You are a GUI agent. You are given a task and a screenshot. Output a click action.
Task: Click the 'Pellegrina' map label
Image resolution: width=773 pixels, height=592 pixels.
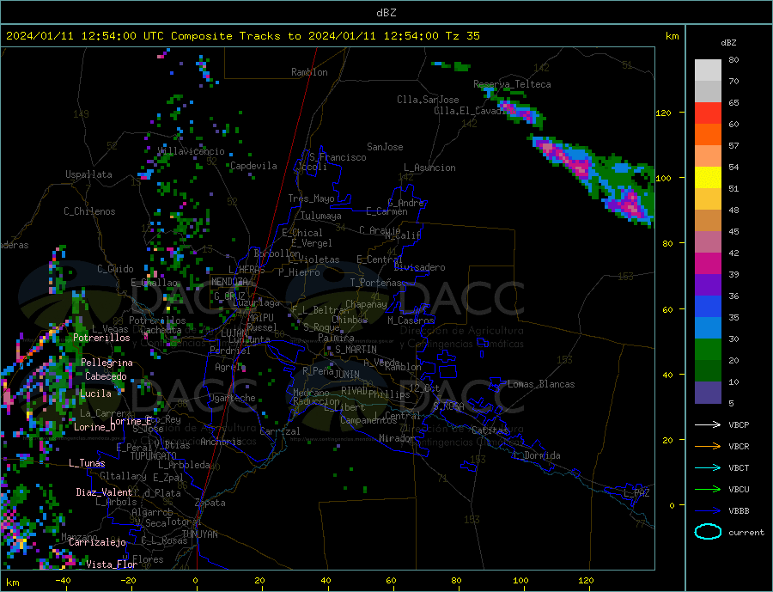pos(107,363)
